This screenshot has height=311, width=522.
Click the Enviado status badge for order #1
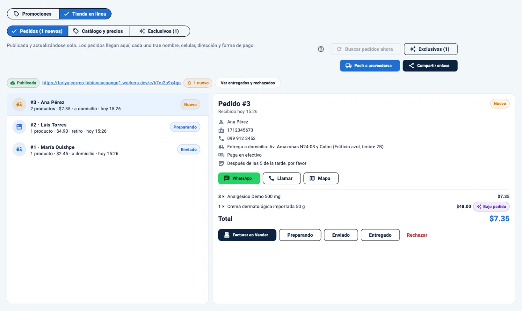[x=189, y=150]
